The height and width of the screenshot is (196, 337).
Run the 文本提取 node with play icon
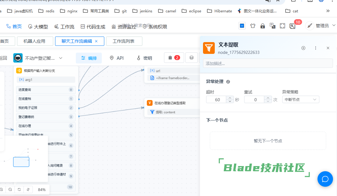pos(303,48)
